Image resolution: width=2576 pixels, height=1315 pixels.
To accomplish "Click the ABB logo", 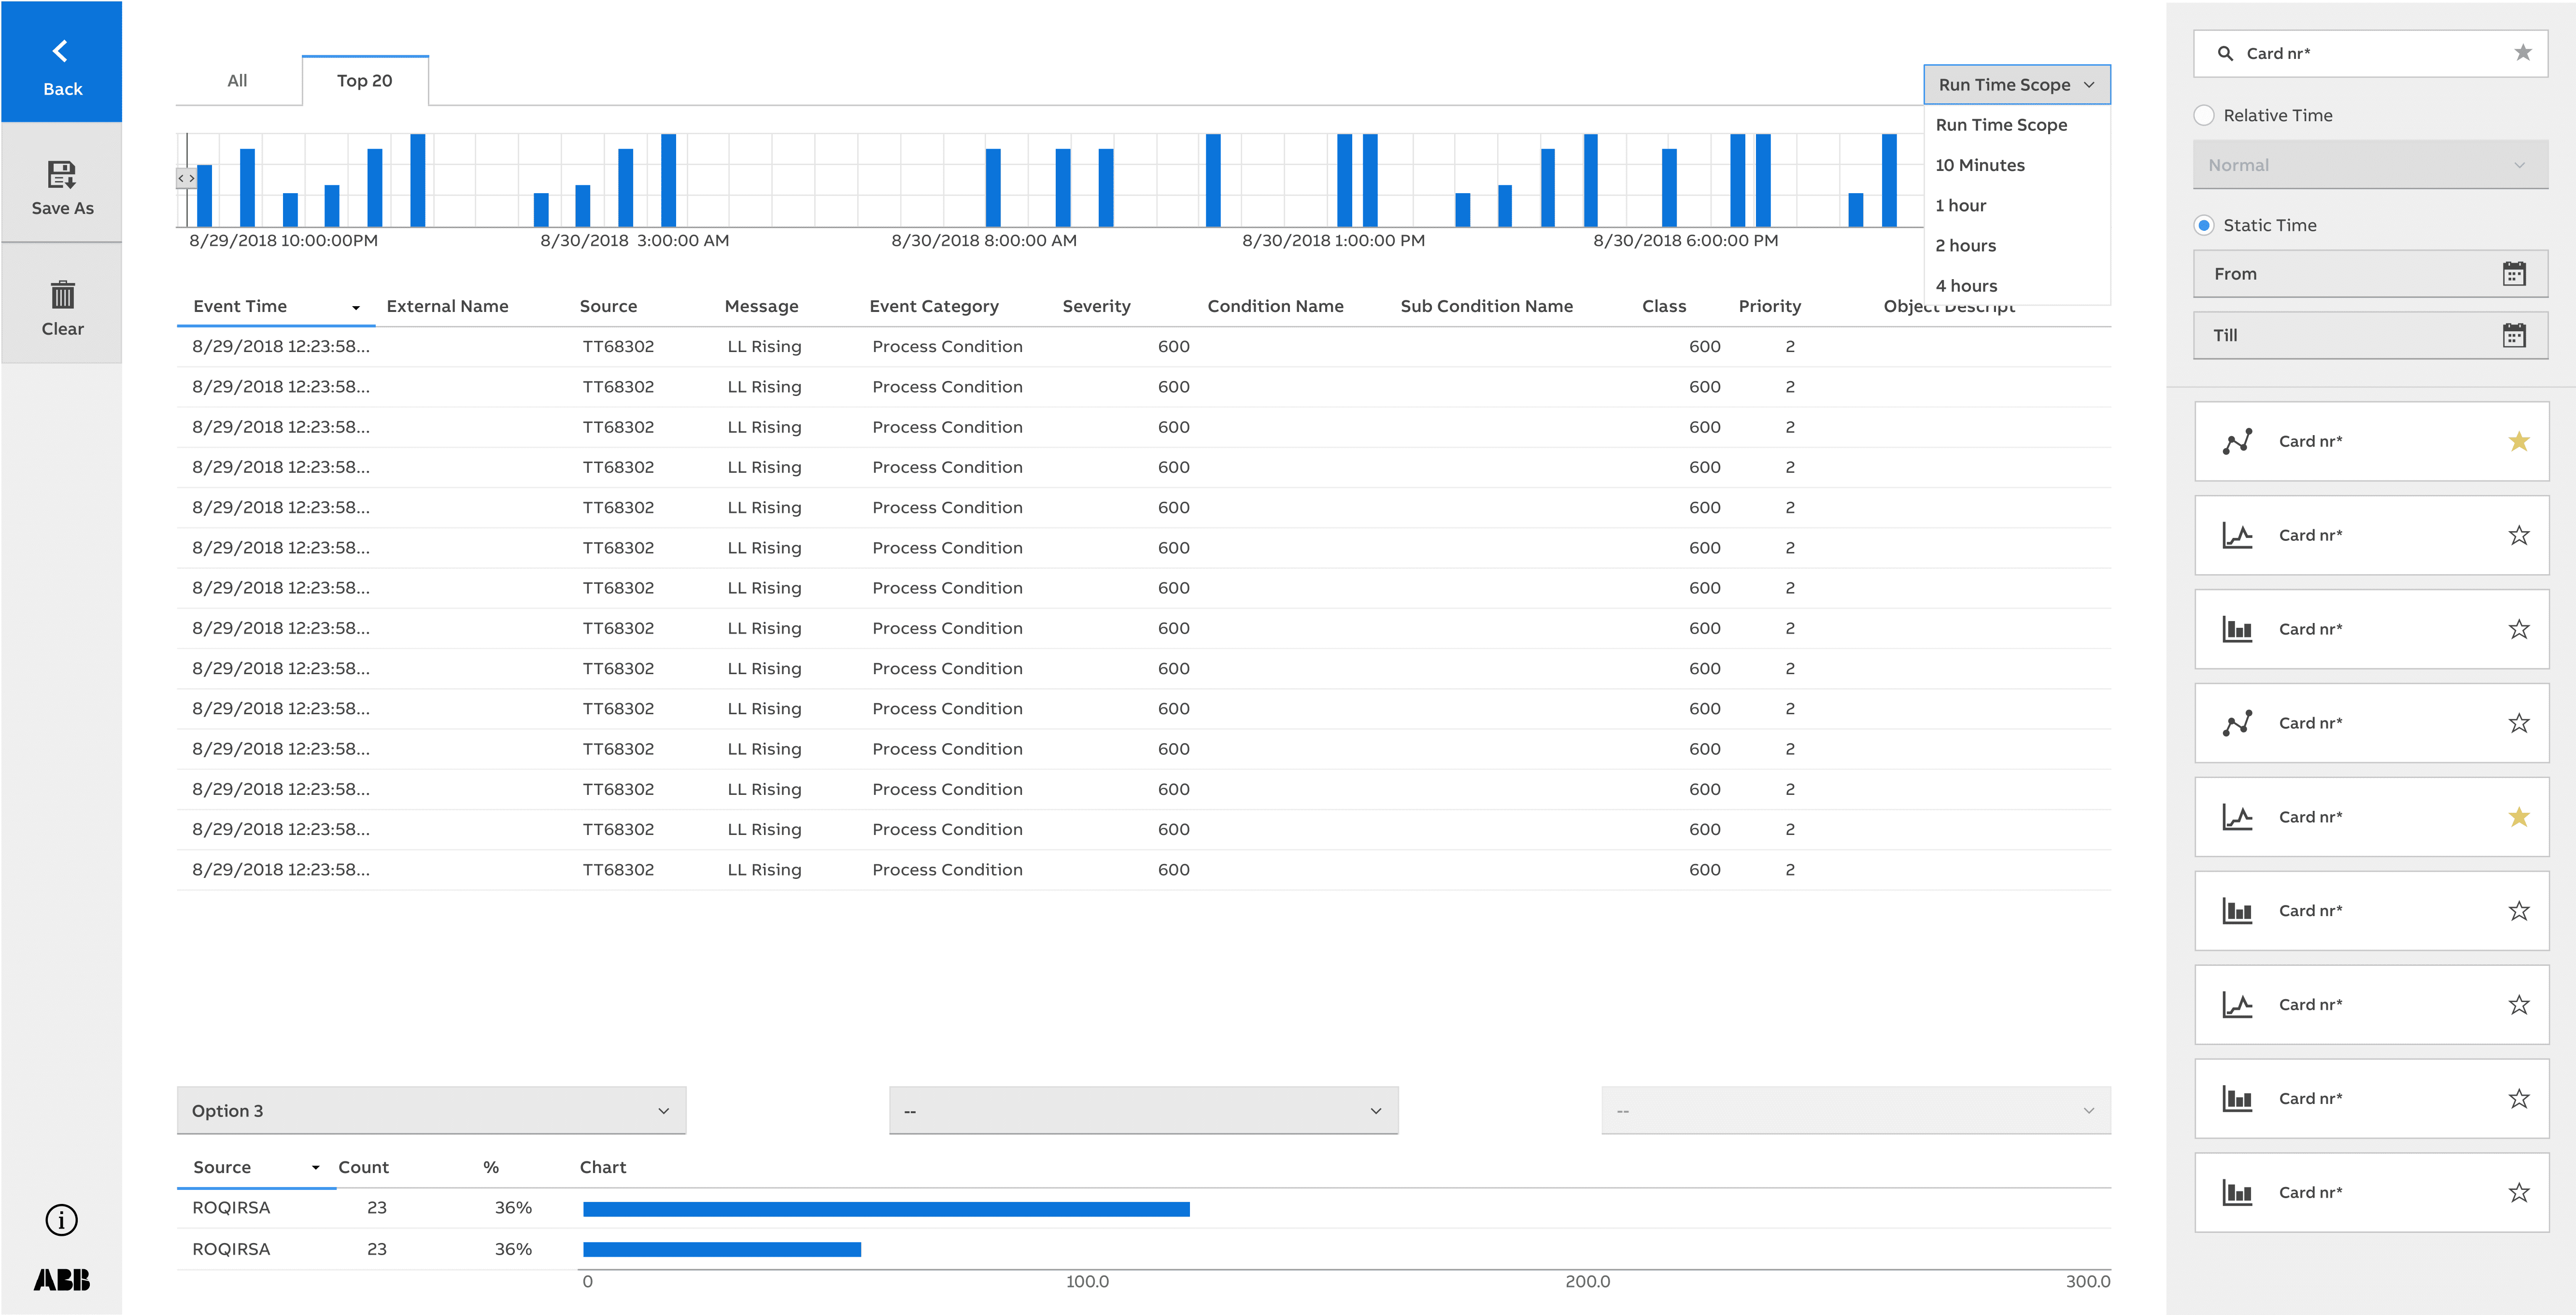I will (x=62, y=1280).
